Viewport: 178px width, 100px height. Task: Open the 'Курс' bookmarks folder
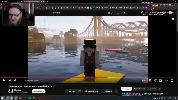pyautogui.click(x=126, y=8)
